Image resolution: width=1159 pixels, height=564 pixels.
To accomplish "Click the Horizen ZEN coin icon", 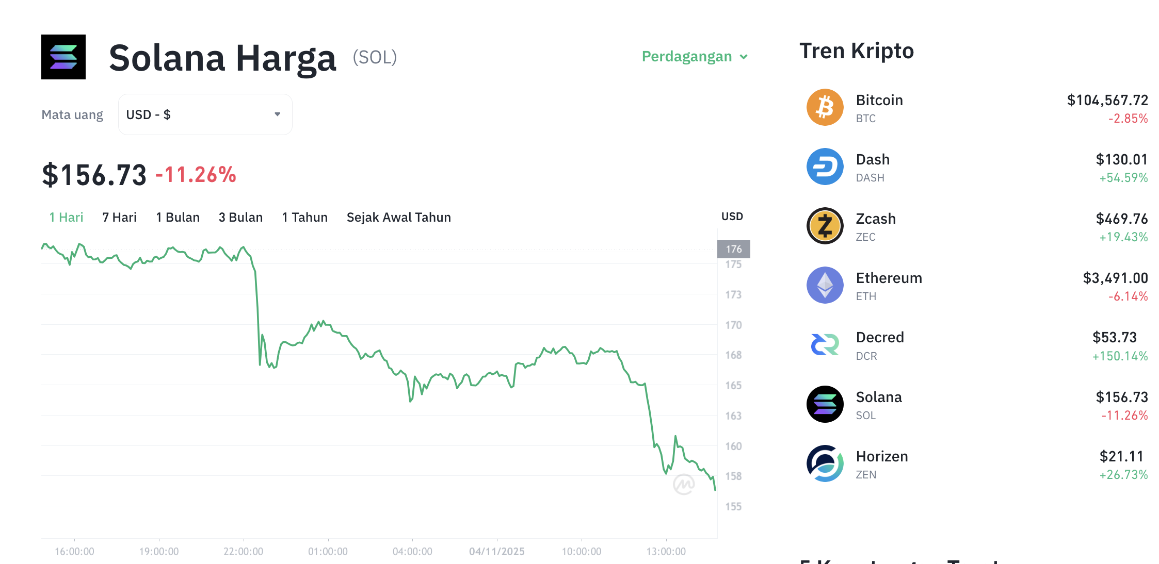I will coord(824,463).
